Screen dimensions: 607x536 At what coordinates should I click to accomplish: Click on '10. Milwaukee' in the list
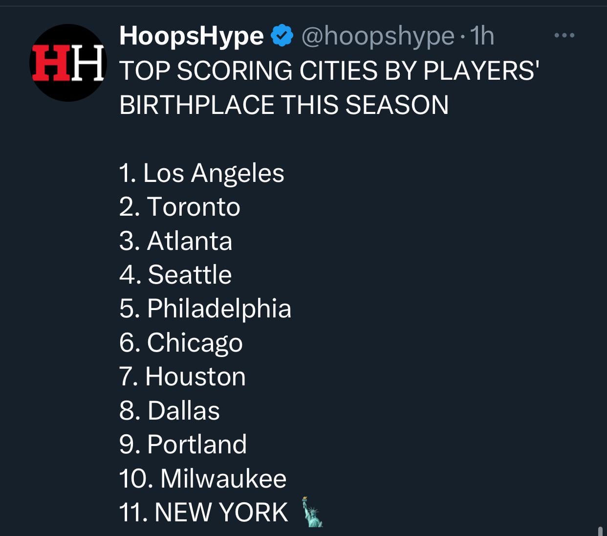click(x=202, y=478)
